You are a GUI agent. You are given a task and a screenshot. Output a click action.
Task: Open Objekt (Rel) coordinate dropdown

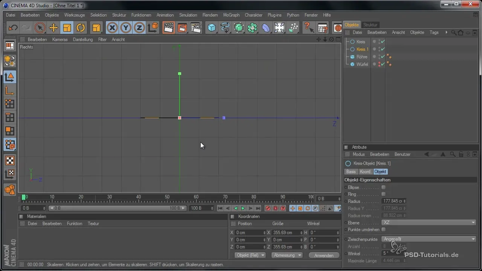point(250,255)
